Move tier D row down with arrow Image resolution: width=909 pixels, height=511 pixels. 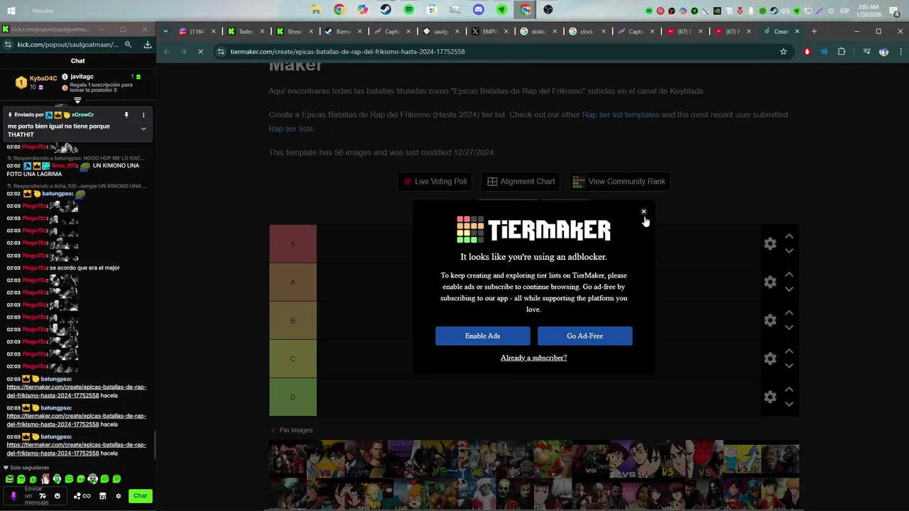point(789,404)
